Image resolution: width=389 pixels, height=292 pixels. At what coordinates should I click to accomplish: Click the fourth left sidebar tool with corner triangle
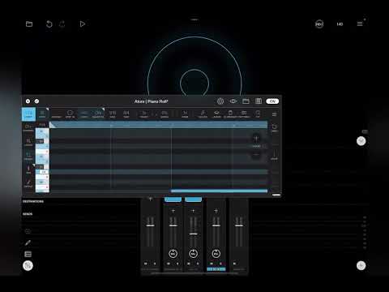[28, 170]
